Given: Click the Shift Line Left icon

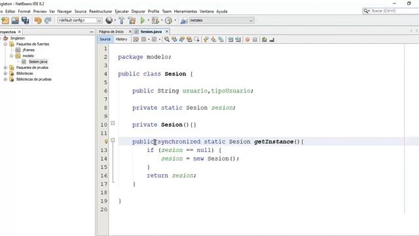Looking at the screenshot, I should coord(230,39).
